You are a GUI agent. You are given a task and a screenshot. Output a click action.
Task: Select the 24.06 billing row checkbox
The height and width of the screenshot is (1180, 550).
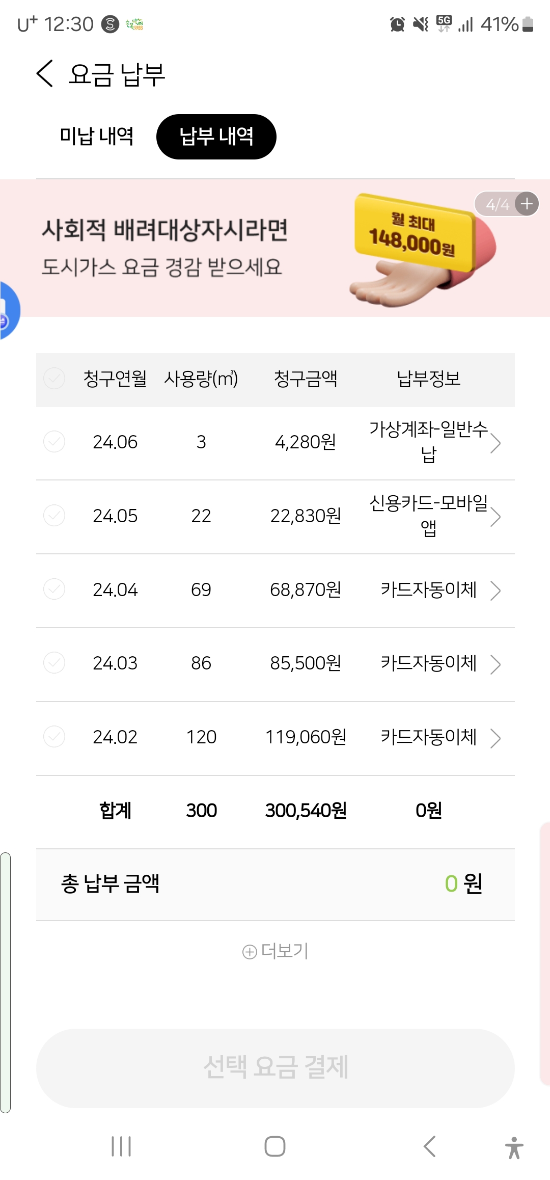pyautogui.click(x=54, y=442)
